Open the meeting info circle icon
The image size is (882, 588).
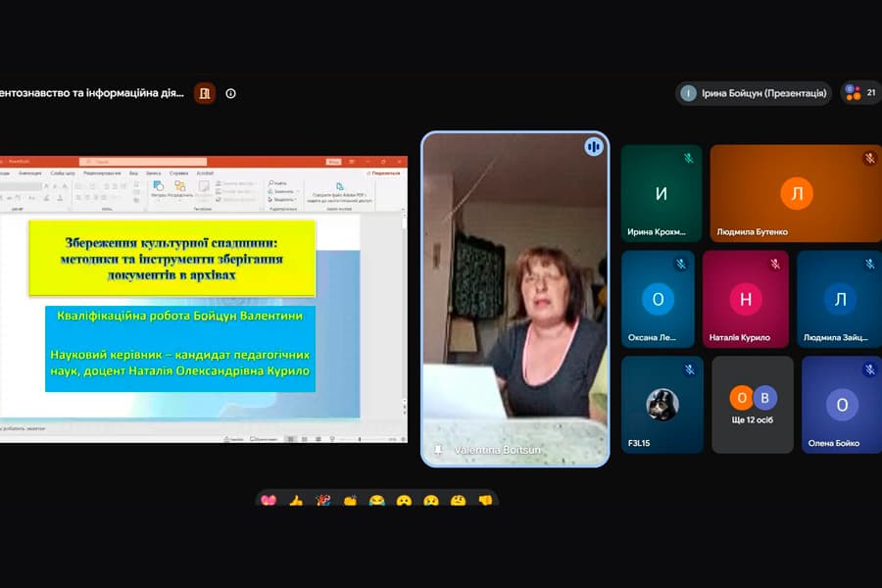[x=230, y=93]
